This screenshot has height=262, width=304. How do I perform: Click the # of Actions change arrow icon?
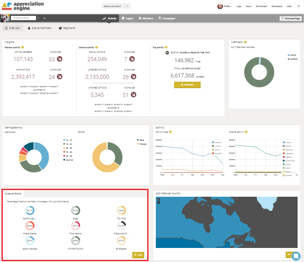point(59,77)
